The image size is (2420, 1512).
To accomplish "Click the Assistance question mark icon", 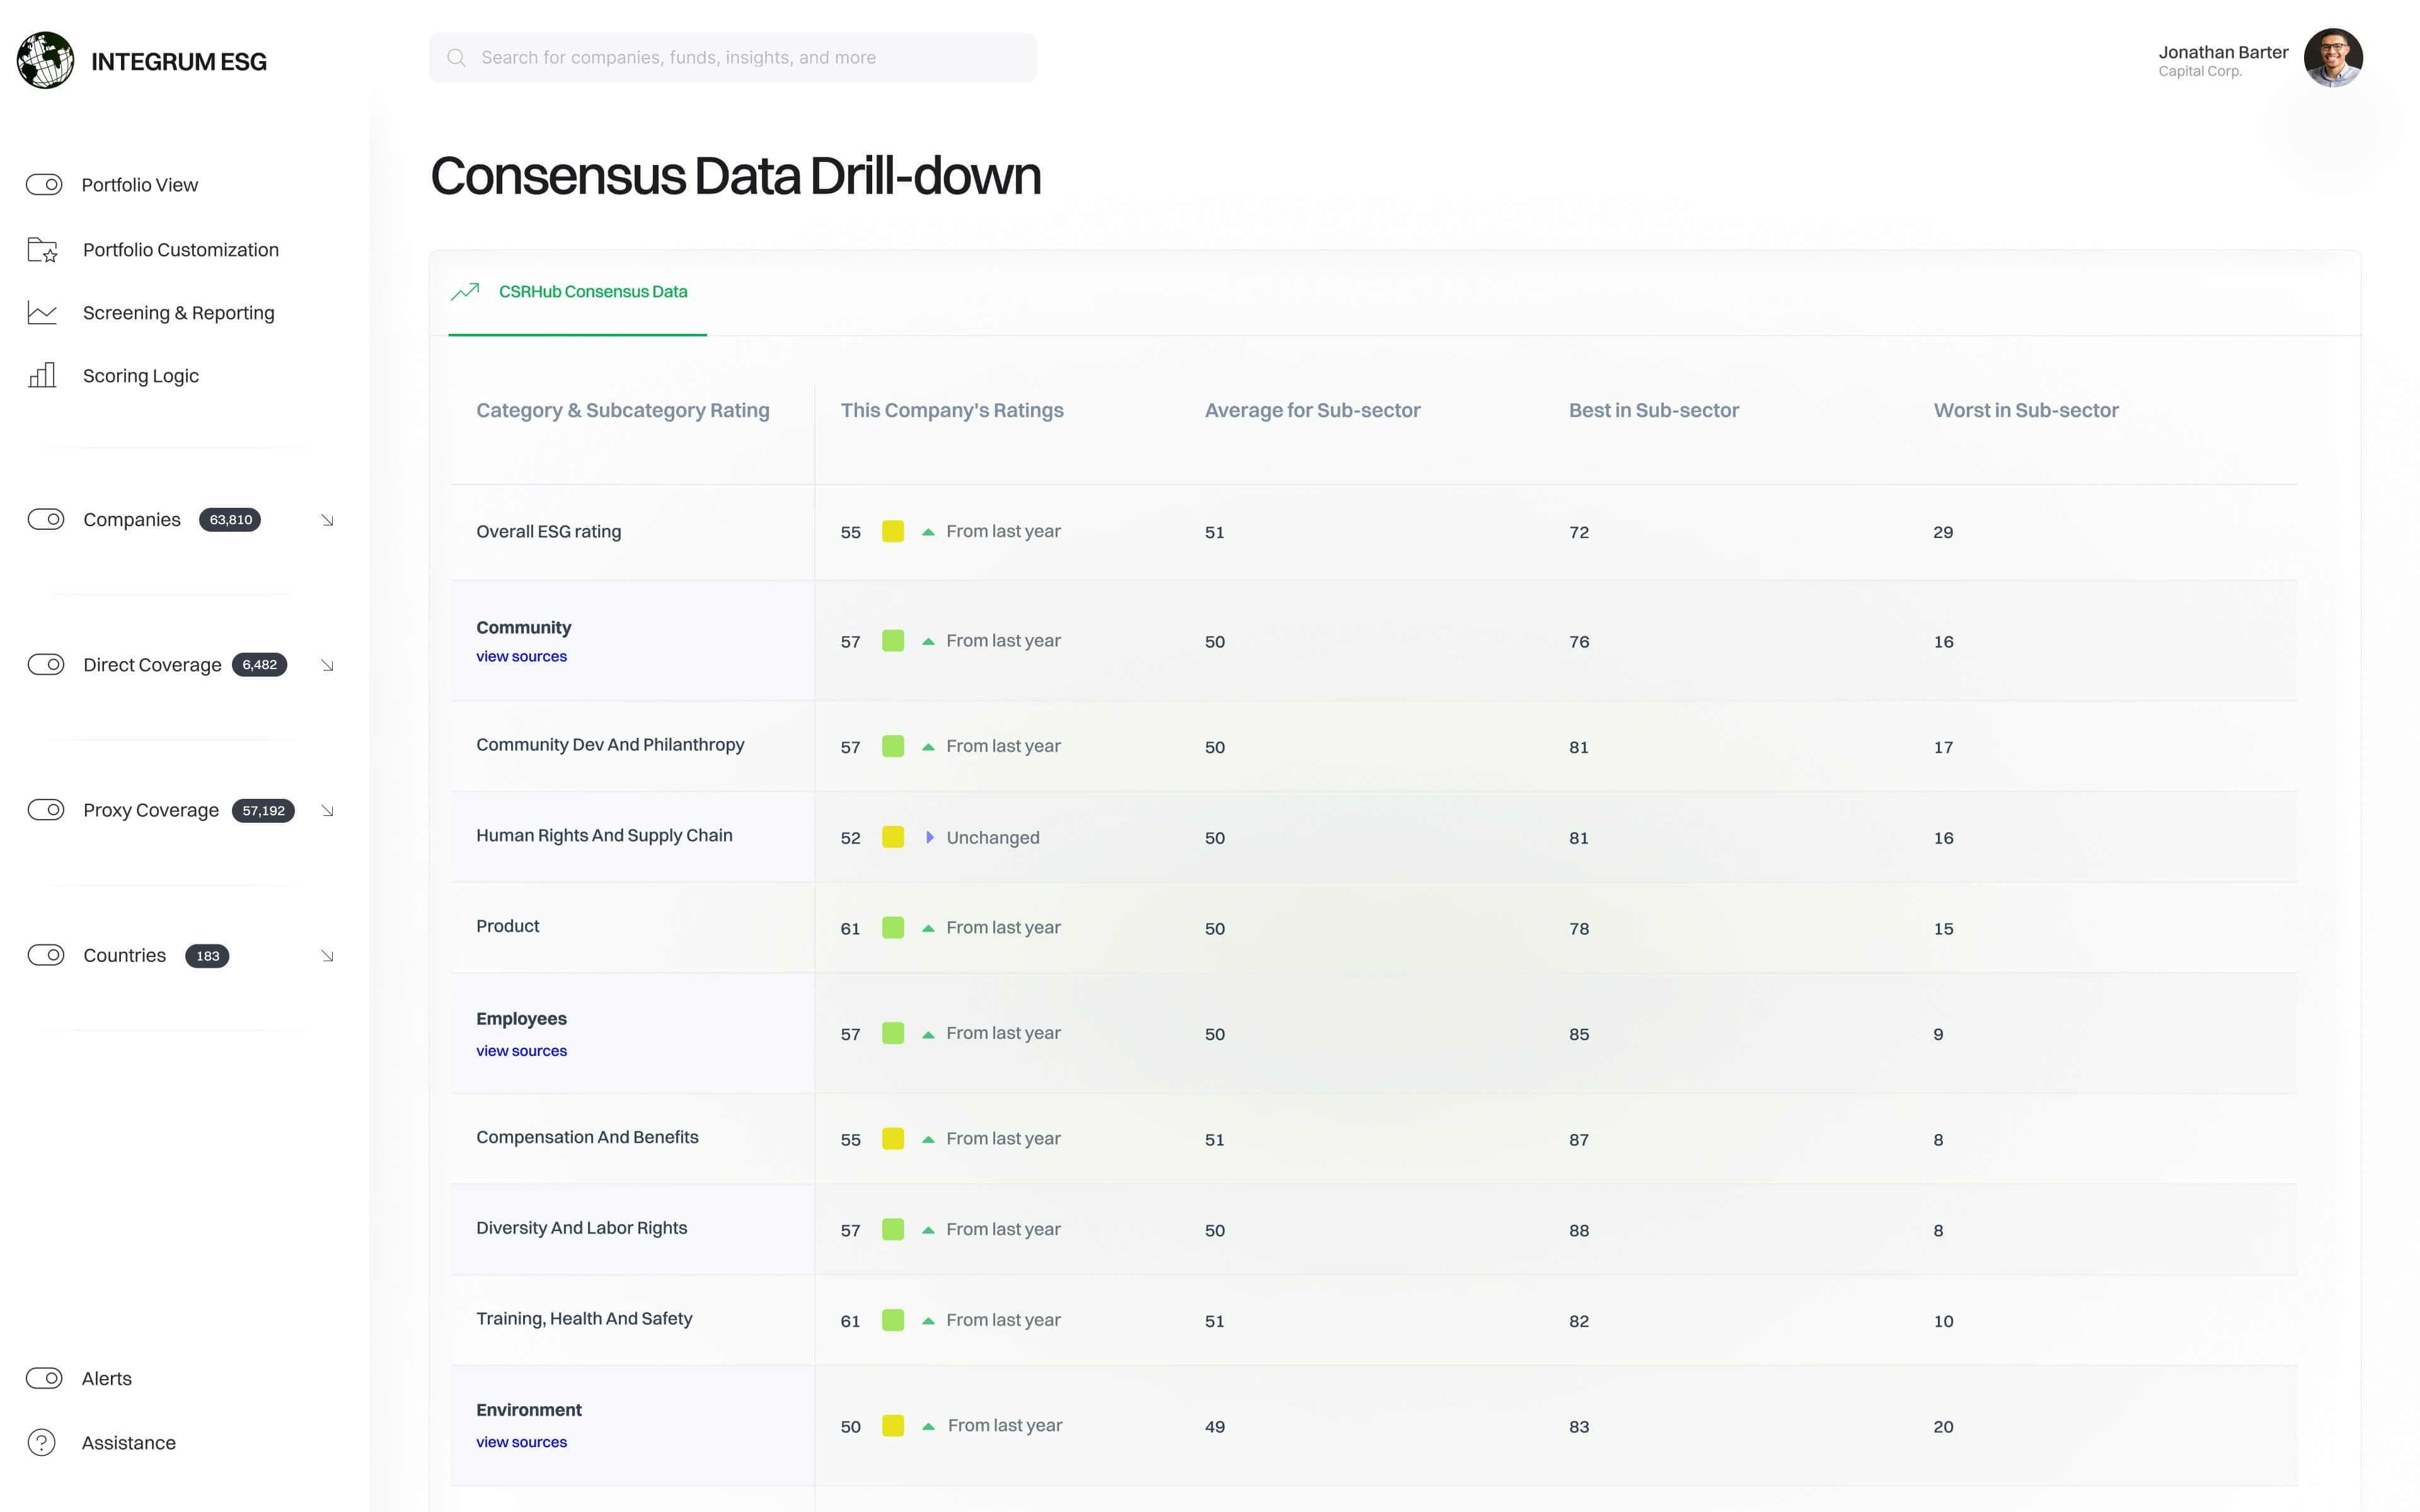I will click(x=42, y=1442).
